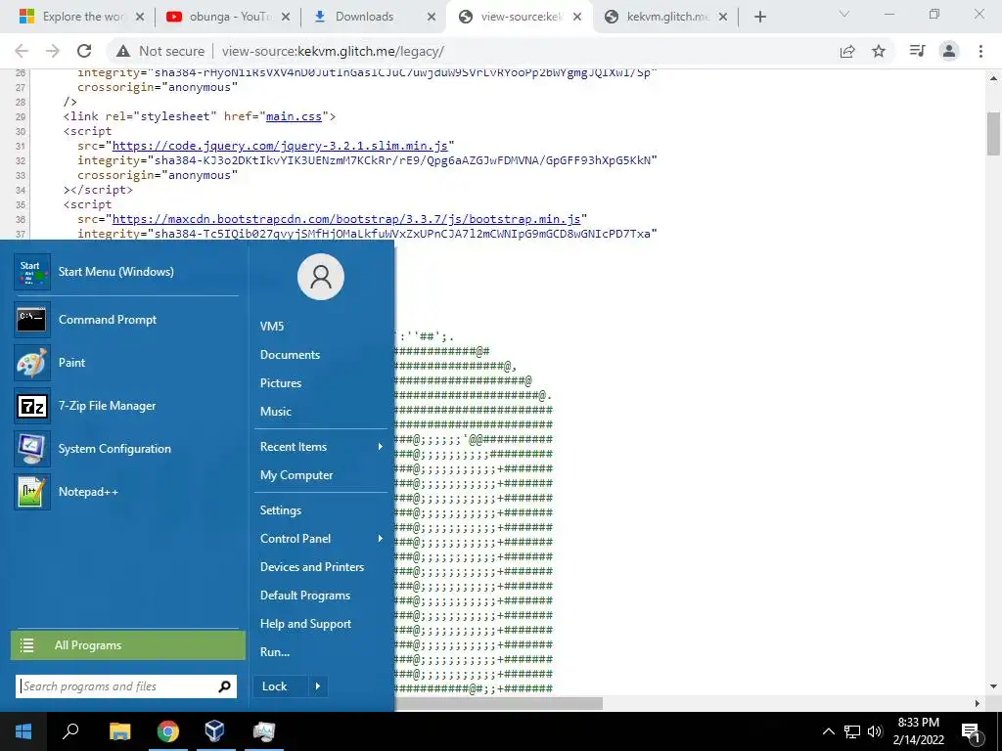The width and height of the screenshot is (1002, 751).
Task: Click horizontal scrollbar right arrow
Action: coord(978,704)
